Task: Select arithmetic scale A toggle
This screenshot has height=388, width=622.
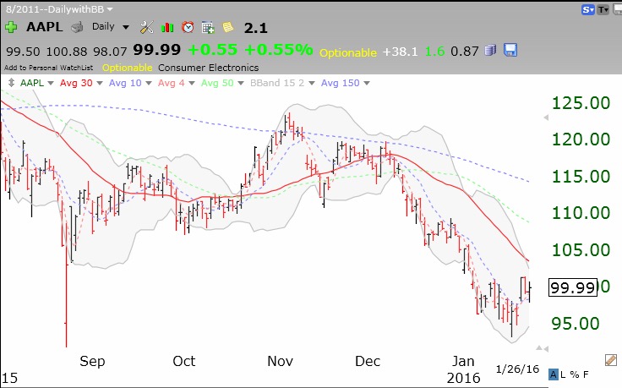Action: coord(553,374)
